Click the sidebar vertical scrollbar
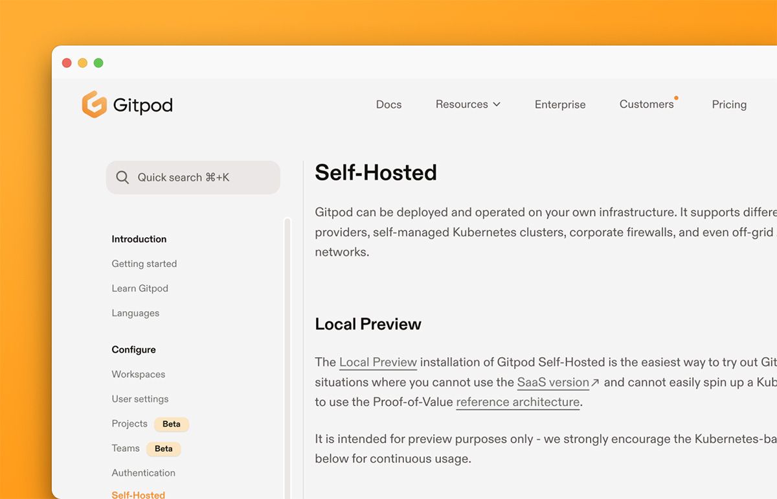Image resolution: width=777 pixels, height=499 pixels. pos(287,358)
